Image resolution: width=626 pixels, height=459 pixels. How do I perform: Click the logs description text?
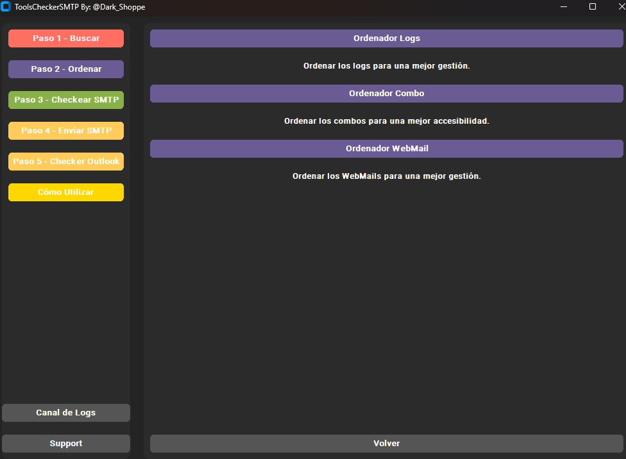point(387,65)
